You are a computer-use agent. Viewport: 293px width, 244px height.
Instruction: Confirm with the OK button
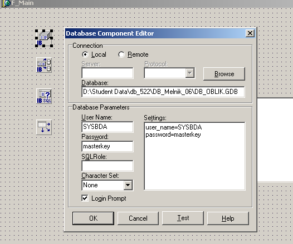click(93, 218)
